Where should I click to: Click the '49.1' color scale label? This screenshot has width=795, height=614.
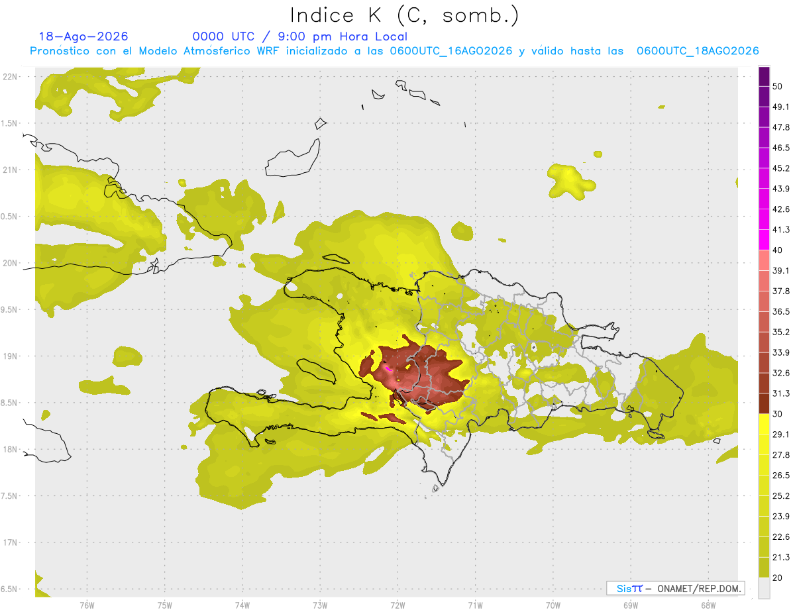pyautogui.click(x=781, y=107)
